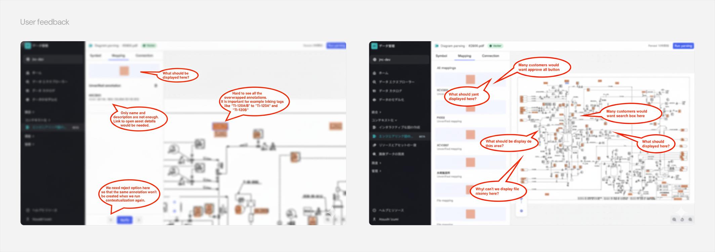Expand the 管理 section in right mockup
Viewport: 715px width, 252px height.
coord(376,171)
